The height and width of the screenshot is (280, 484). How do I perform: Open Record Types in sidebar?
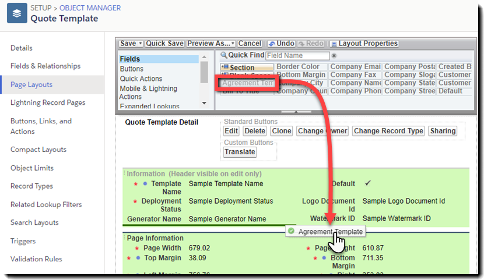[x=31, y=186]
